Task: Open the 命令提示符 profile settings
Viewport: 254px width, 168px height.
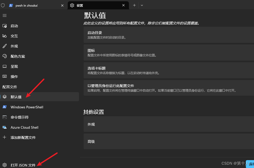Action: tap(20, 117)
